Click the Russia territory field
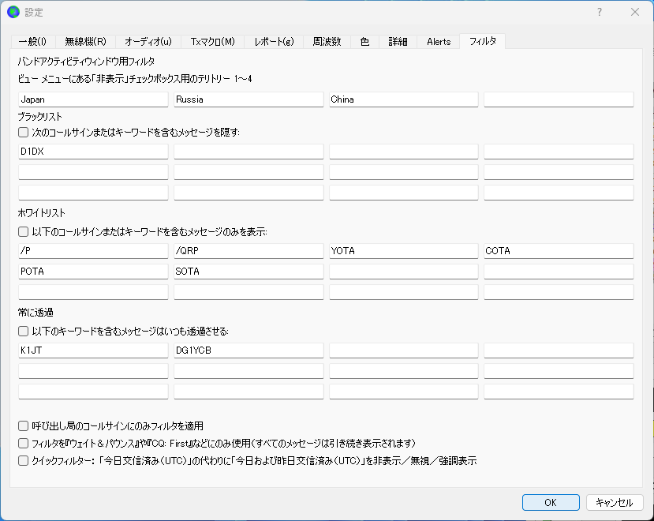The image size is (654, 521). [x=249, y=99]
